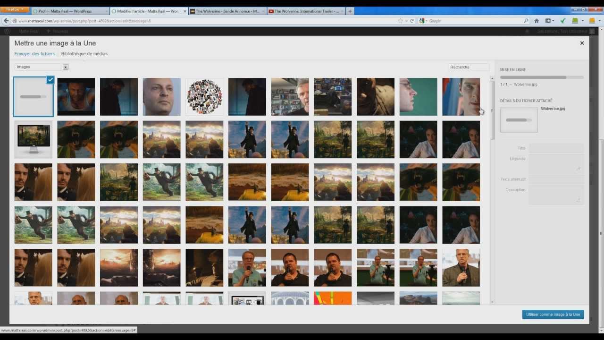Image resolution: width=604 pixels, height=340 pixels.
Task: Click into the Titre field
Action: (x=556, y=148)
